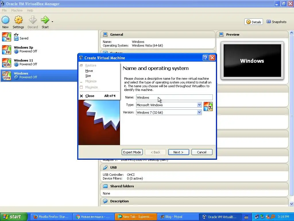Image resolution: width=294 pixels, height=221 pixels.
Task: Click the dialog Help question mark button
Action: click(x=206, y=58)
